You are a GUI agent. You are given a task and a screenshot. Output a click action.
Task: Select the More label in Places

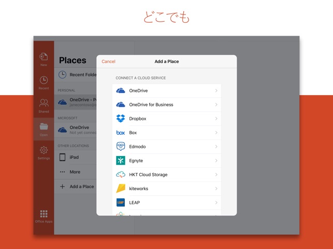point(75,172)
